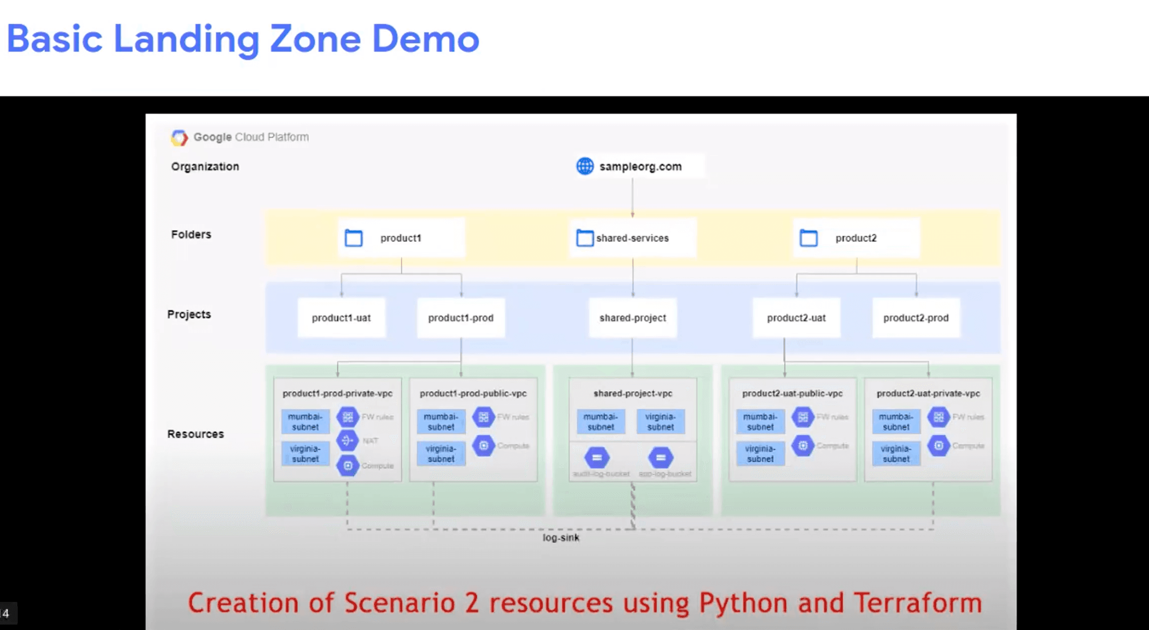Select the product1 folder icon

pyautogui.click(x=354, y=238)
